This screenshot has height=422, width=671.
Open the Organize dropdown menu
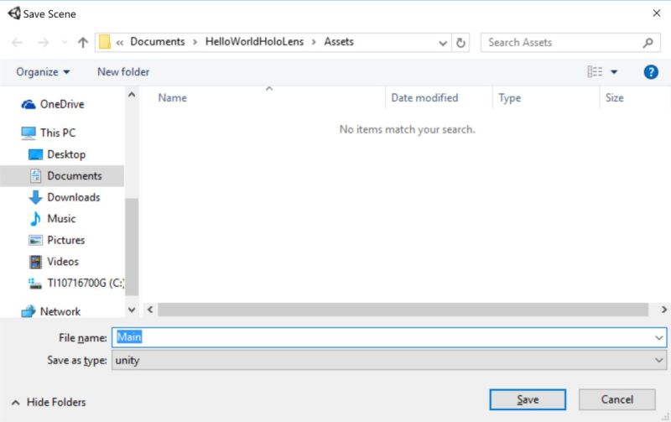click(43, 72)
